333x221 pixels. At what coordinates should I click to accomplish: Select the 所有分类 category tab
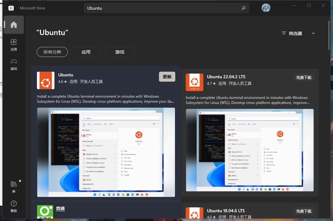52,52
